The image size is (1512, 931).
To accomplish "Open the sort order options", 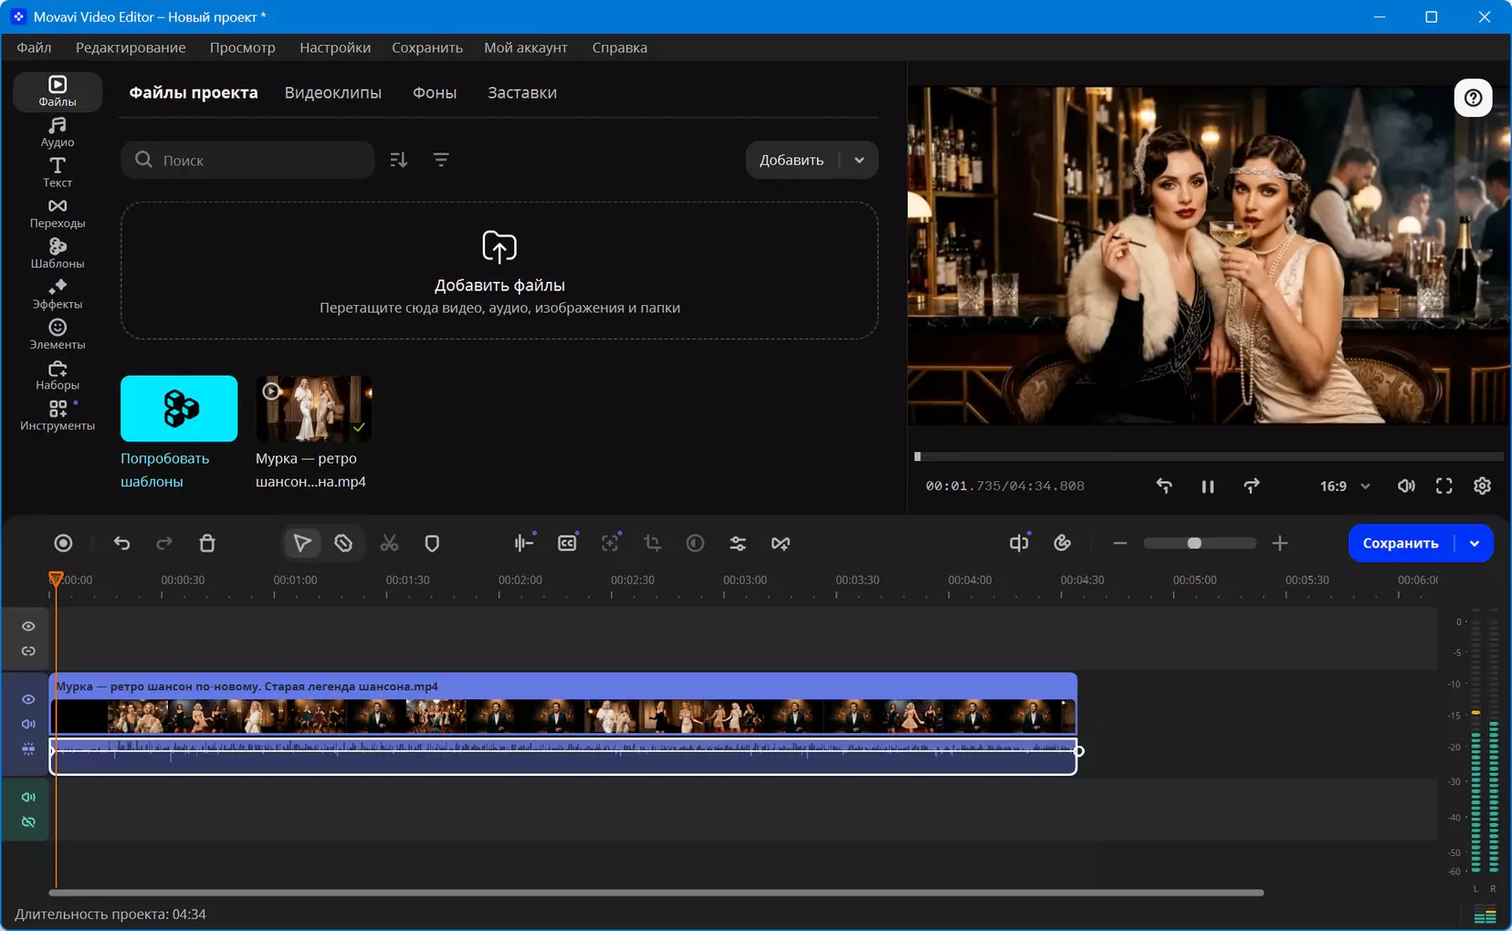I will point(398,160).
